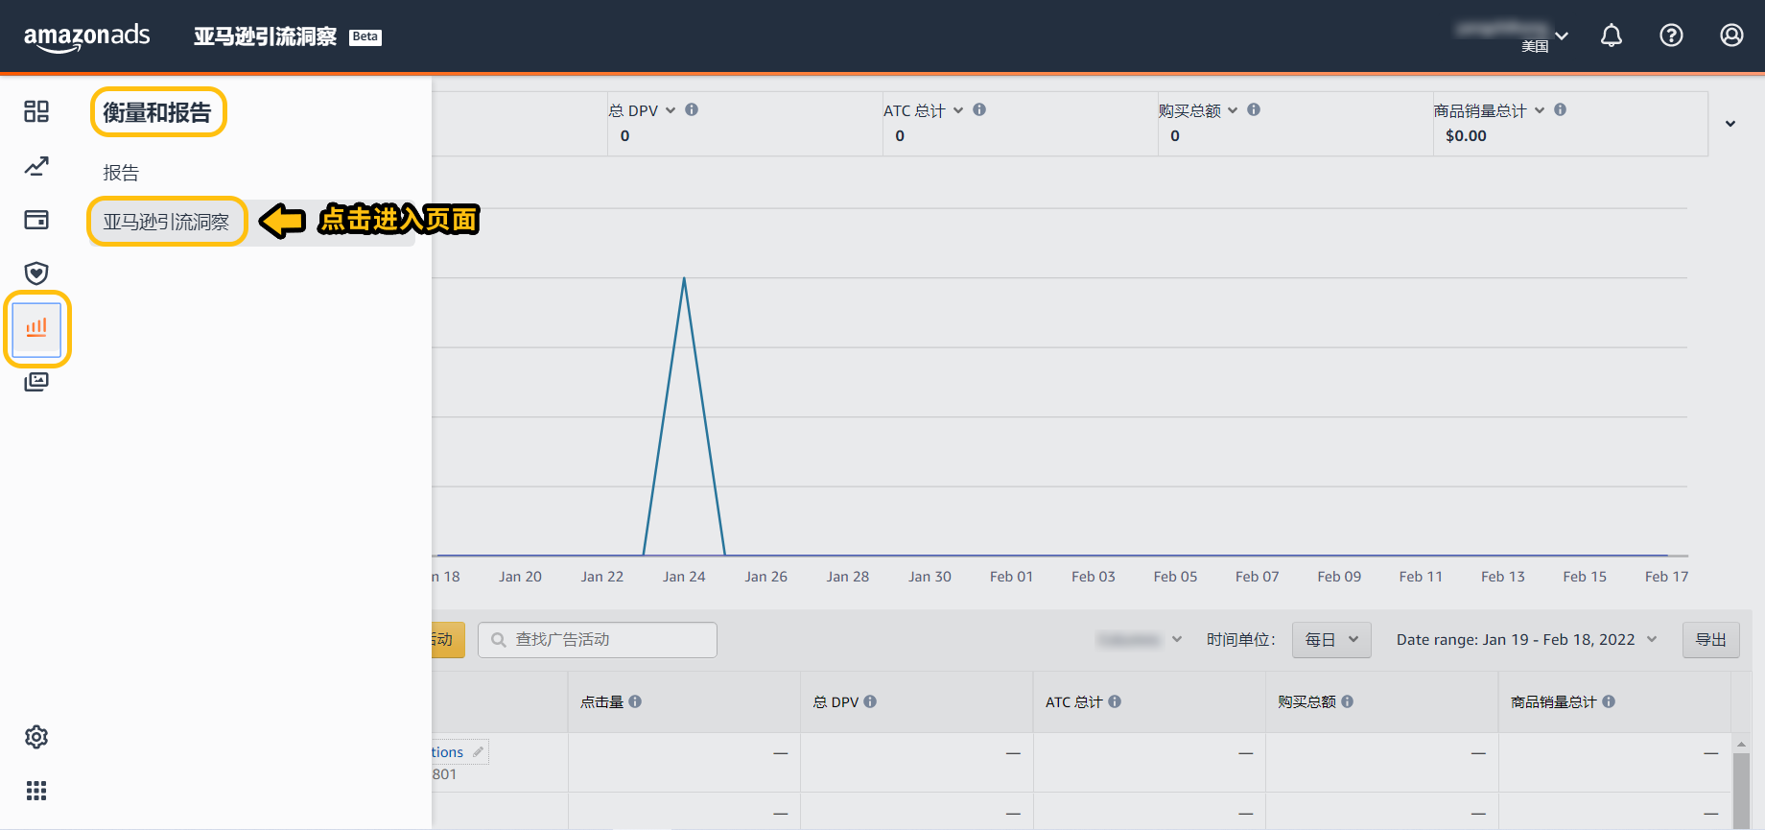Show info for ATC 总计 summary metric
The height and width of the screenshot is (830, 1765).
coord(979,109)
